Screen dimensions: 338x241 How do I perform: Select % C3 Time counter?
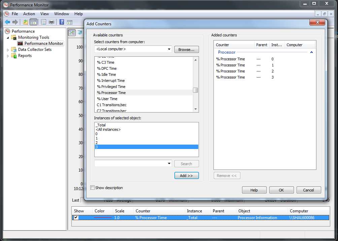click(106, 62)
